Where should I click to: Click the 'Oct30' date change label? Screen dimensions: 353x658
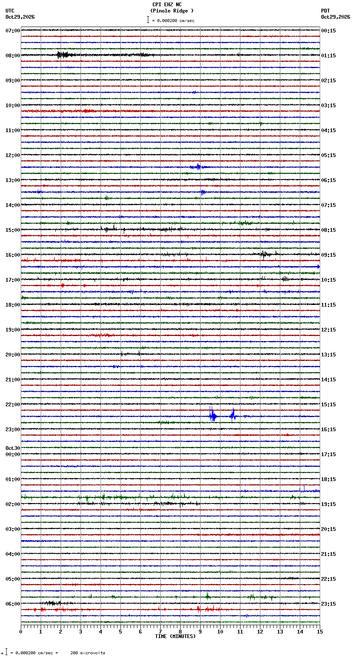tap(13, 448)
